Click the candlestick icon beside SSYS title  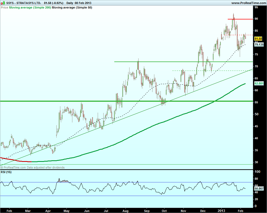(x=3, y=3)
